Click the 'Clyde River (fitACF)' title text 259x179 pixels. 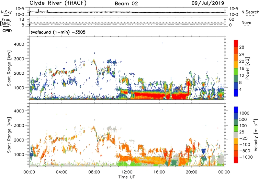[x=58, y=3]
